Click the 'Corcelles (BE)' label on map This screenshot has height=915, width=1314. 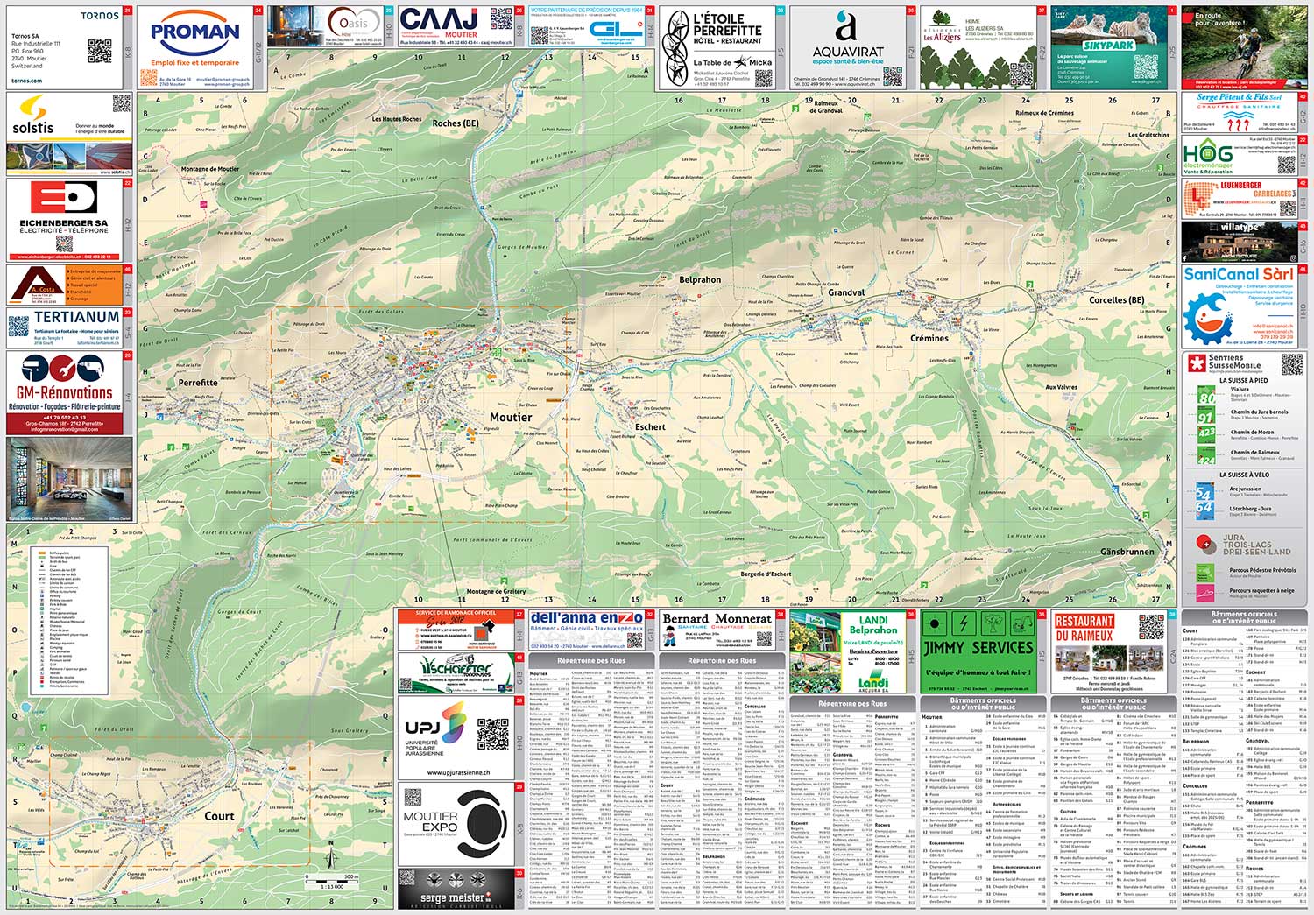1116,300
